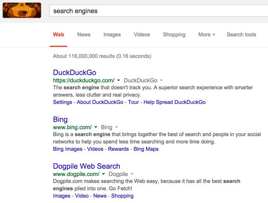
Task: Switch to the News tab
Action: click(x=84, y=35)
